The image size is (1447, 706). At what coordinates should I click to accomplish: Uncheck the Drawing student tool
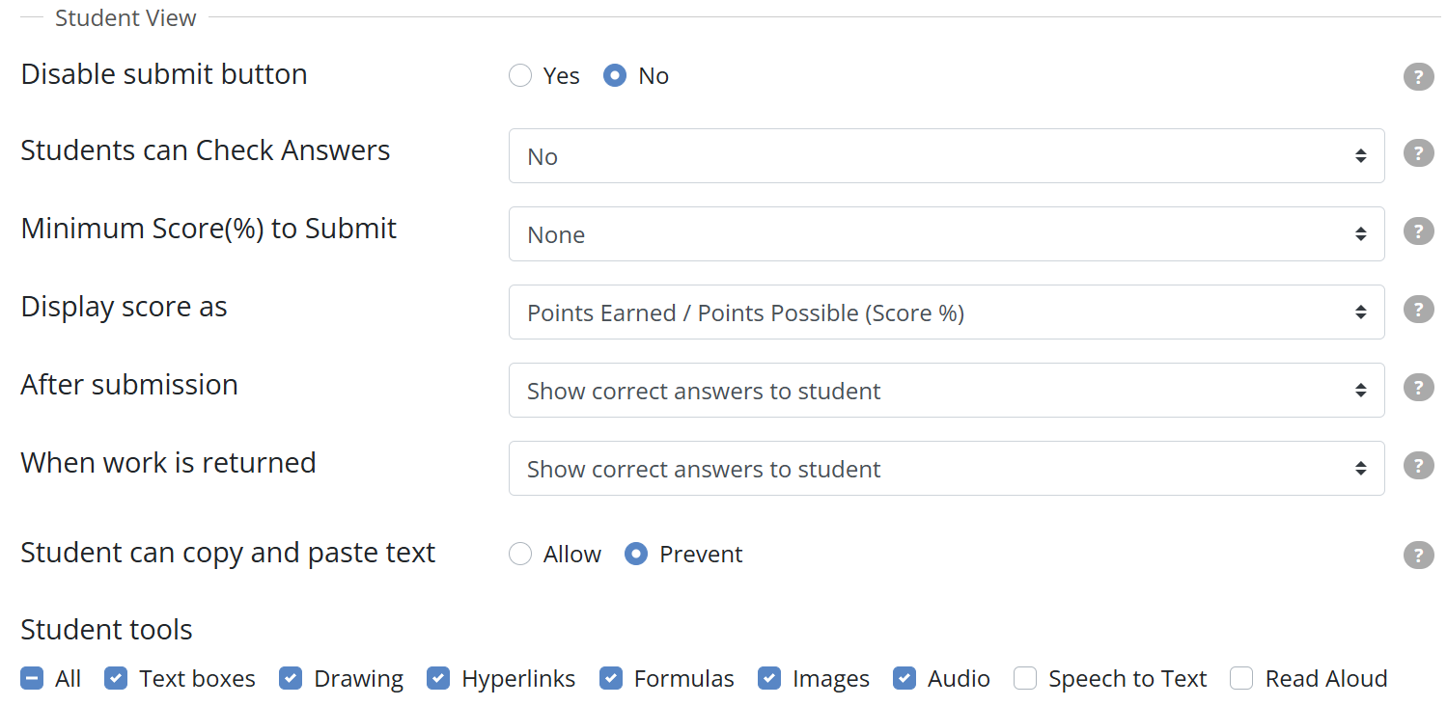[291, 679]
